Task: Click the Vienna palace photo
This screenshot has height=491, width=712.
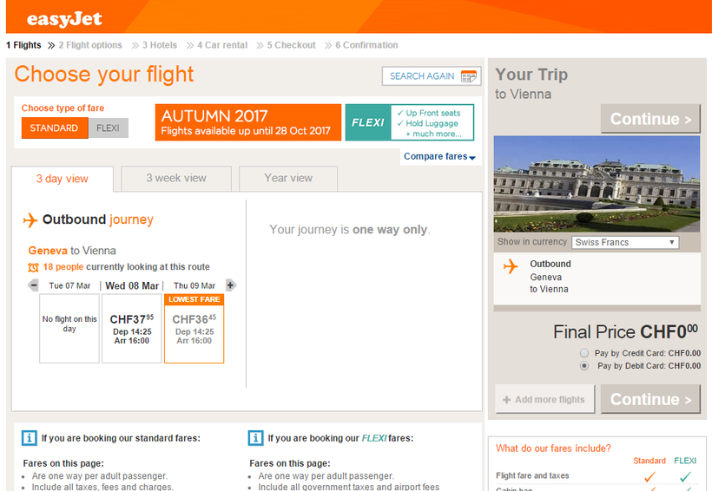Action: (x=597, y=184)
